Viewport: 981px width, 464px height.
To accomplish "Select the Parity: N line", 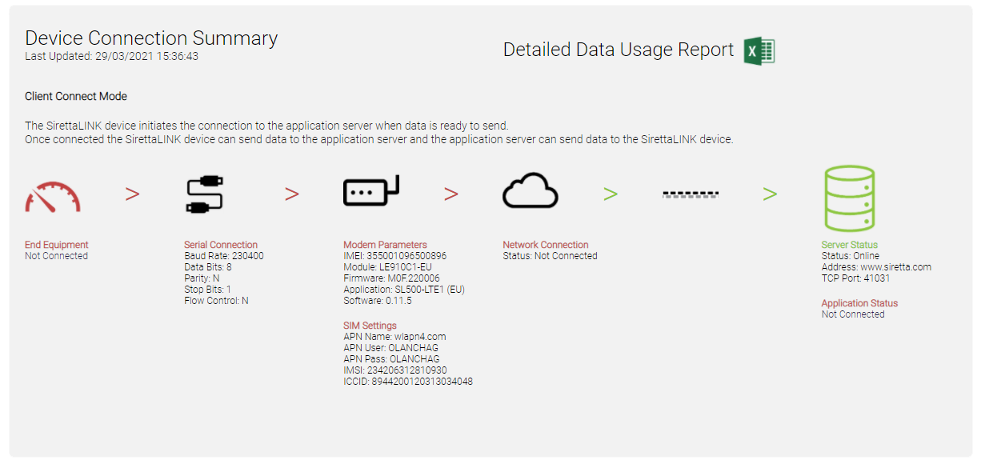I will pos(202,278).
